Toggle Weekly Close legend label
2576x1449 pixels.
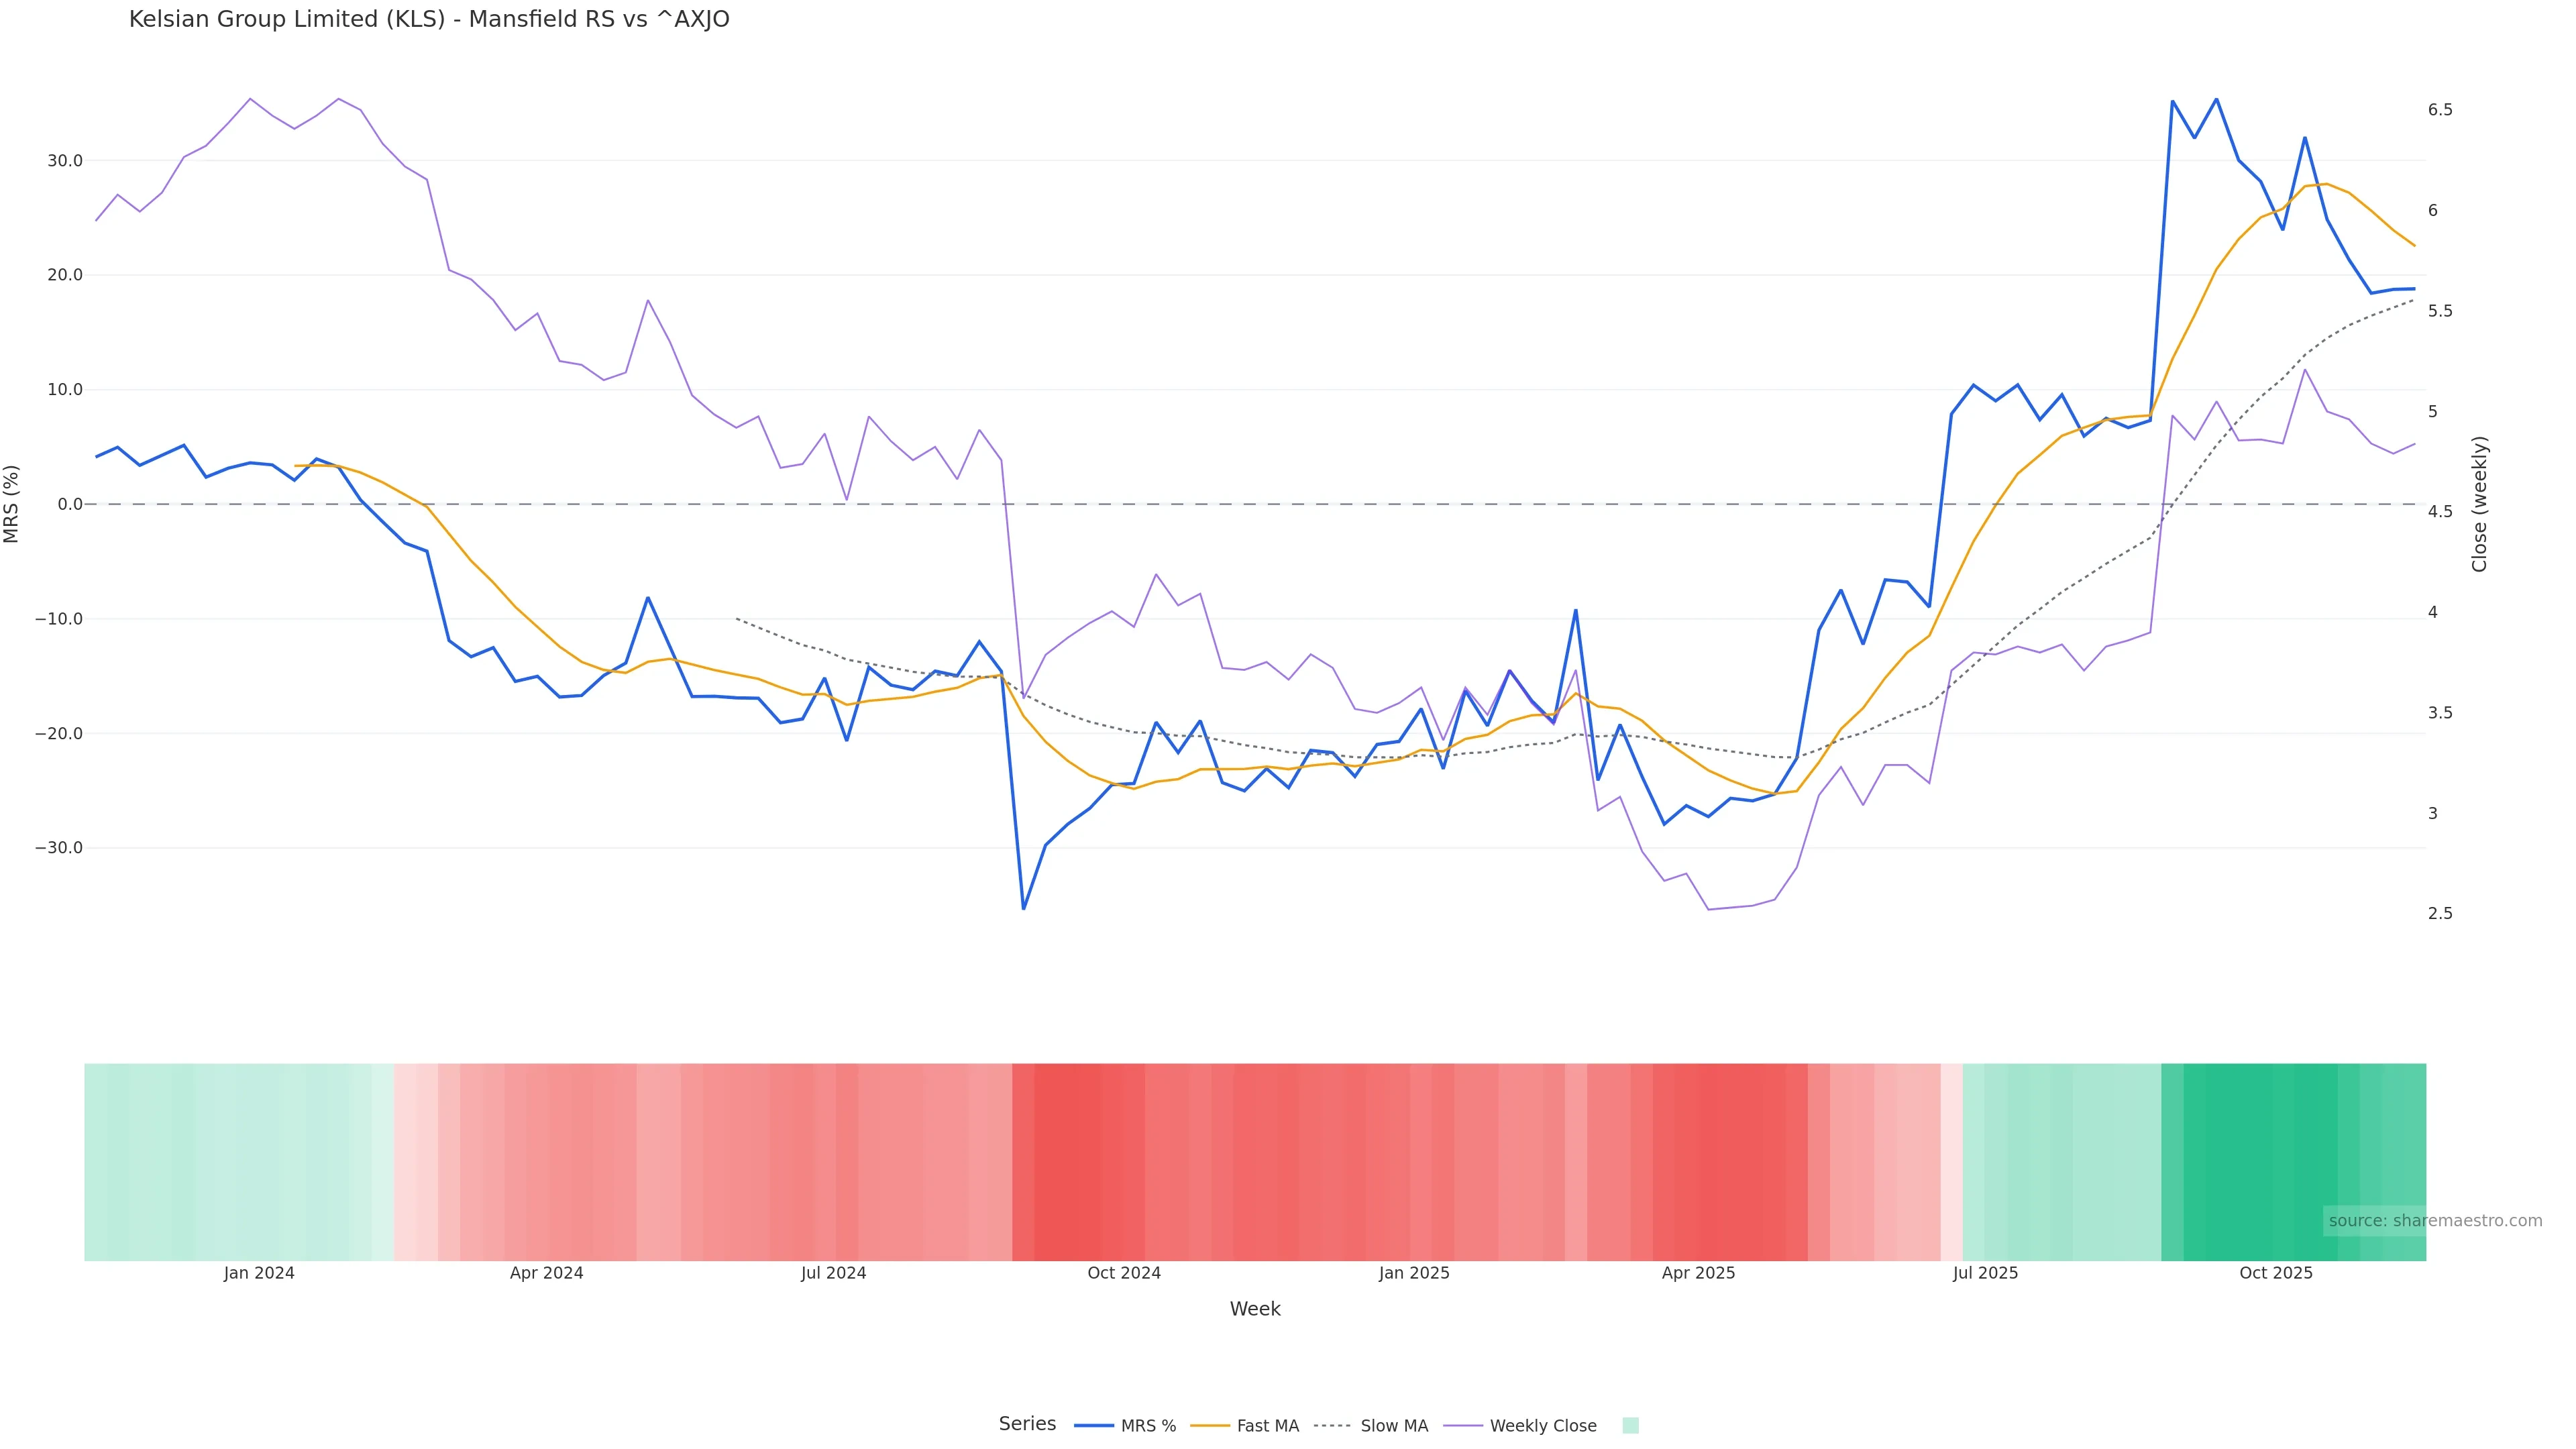pos(1542,1426)
